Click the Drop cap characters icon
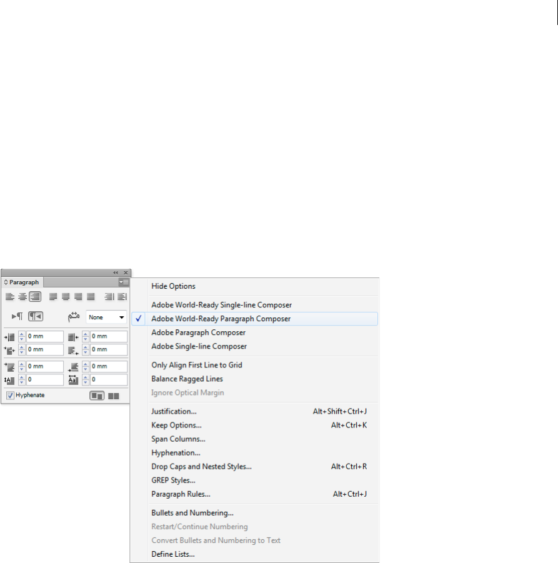 click(x=73, y=380)
